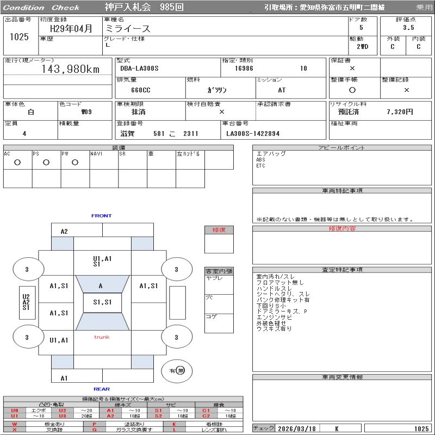
Task: Click the PS equipment circle mark
Action: [x=46, y=162]
